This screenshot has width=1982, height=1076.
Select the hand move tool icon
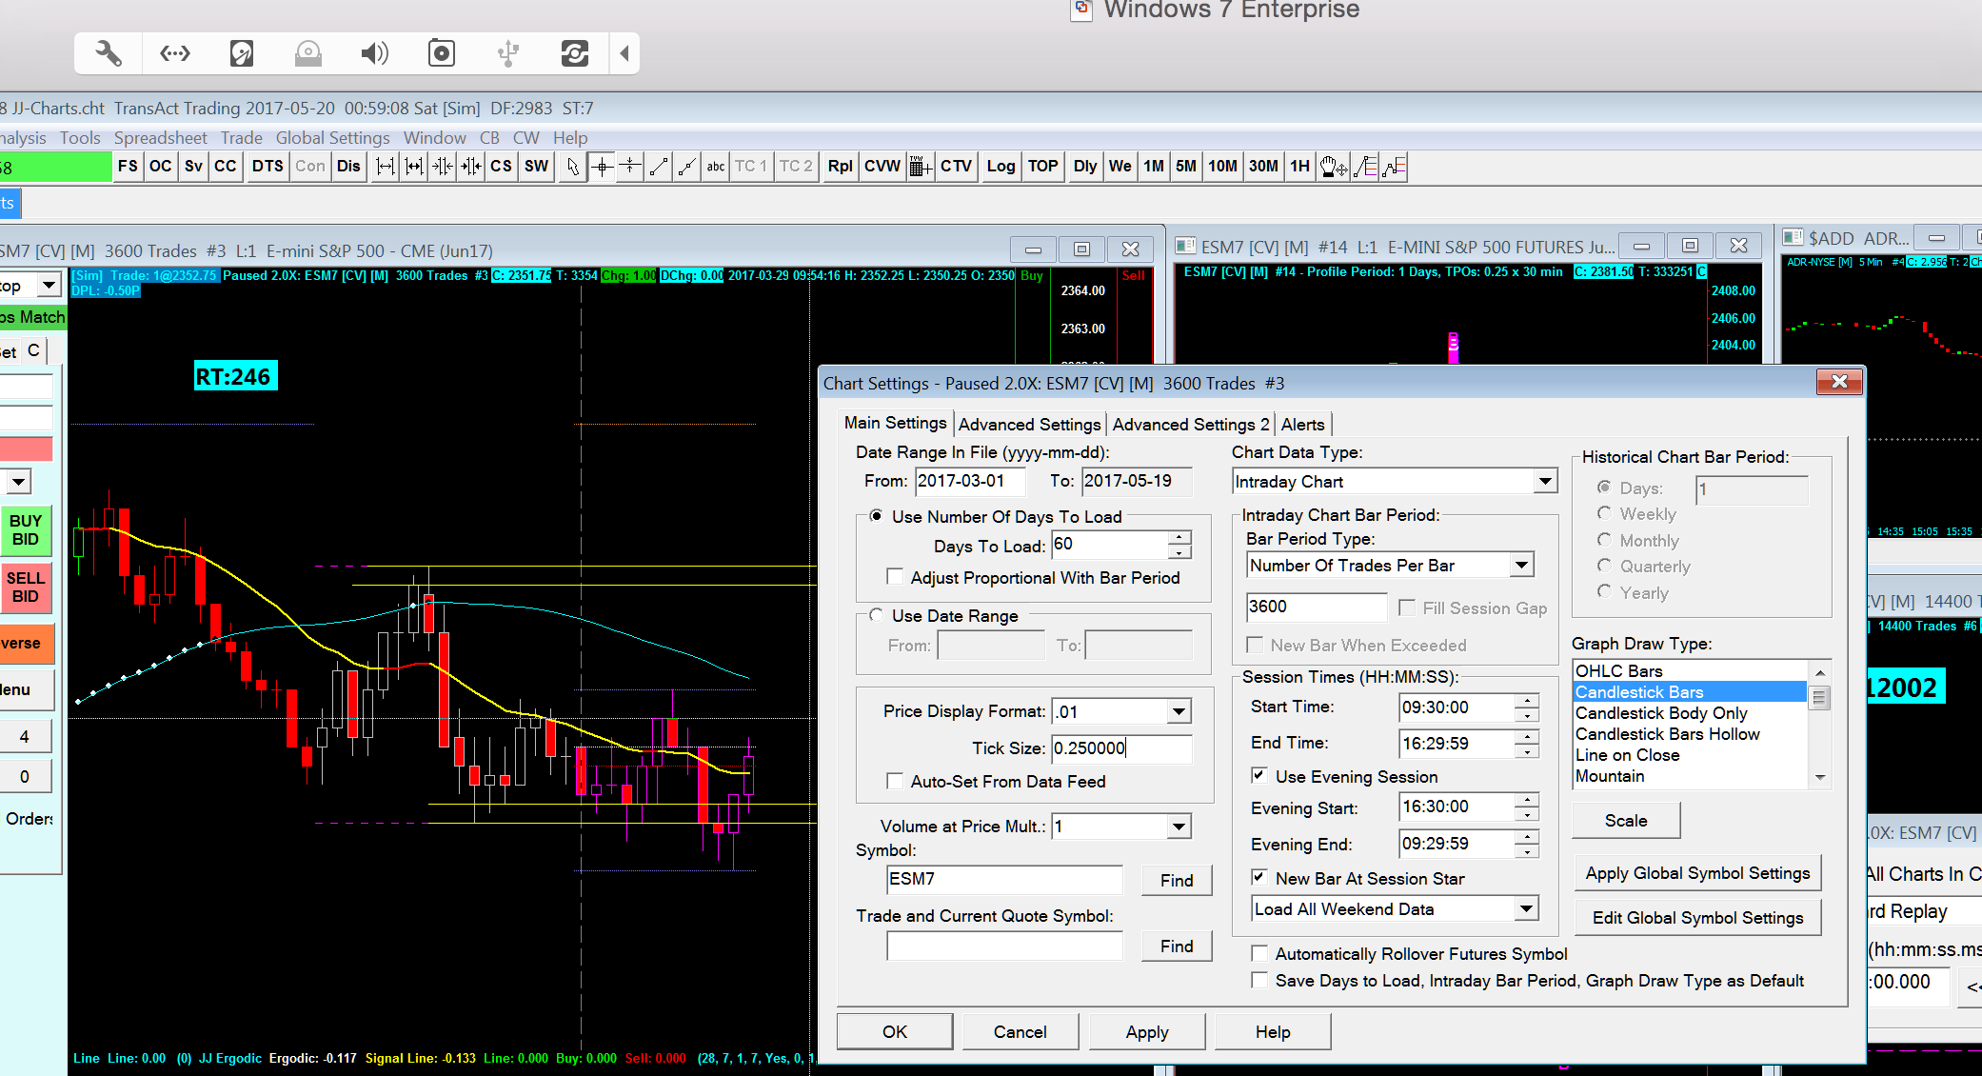[x=1334, y=167]
